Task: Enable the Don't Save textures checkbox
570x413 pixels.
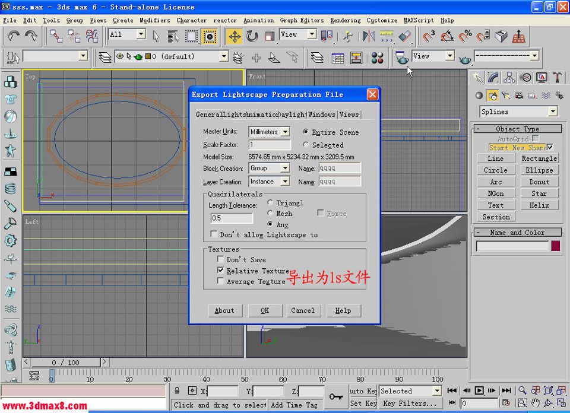Action: [x=220, y=259]
